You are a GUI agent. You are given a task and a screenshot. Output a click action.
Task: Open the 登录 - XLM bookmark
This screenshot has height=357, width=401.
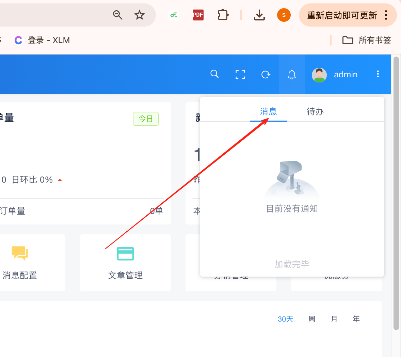click(42, 40)
